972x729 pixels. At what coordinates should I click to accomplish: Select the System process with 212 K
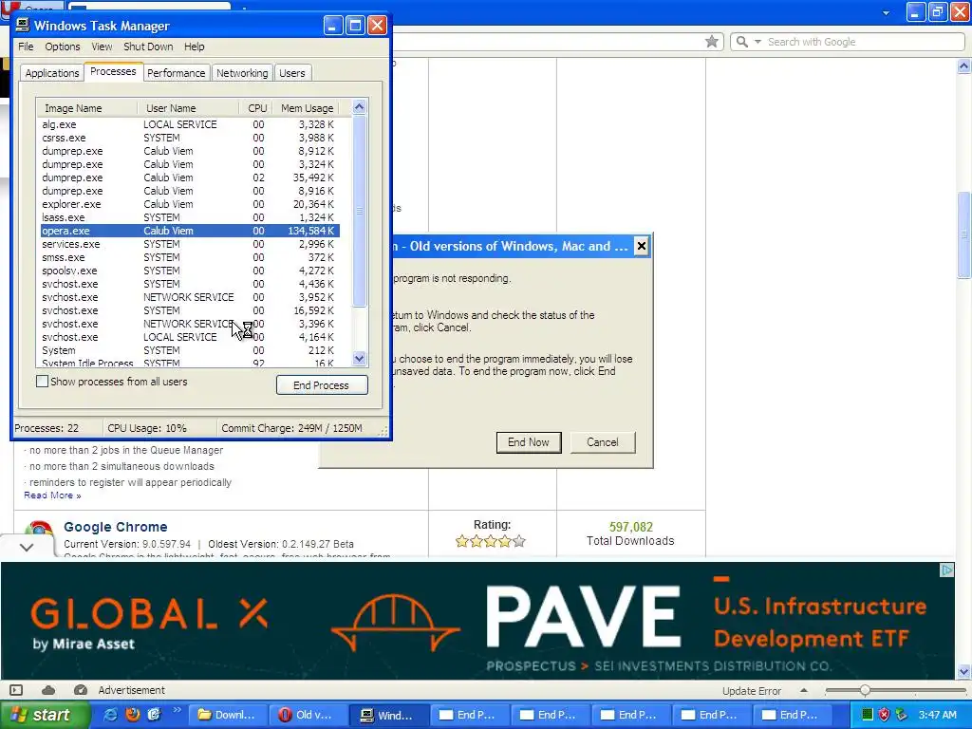(190, 350)
